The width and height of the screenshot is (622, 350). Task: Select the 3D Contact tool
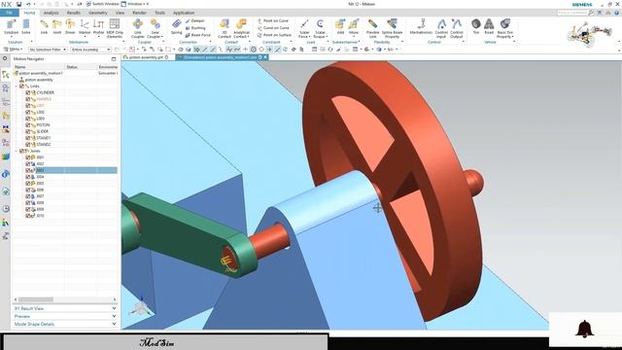tap(225, 28)
